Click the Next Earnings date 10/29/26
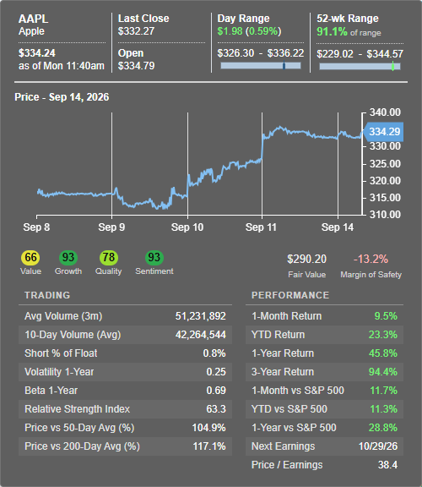422x487 pixels. (378, 446)
